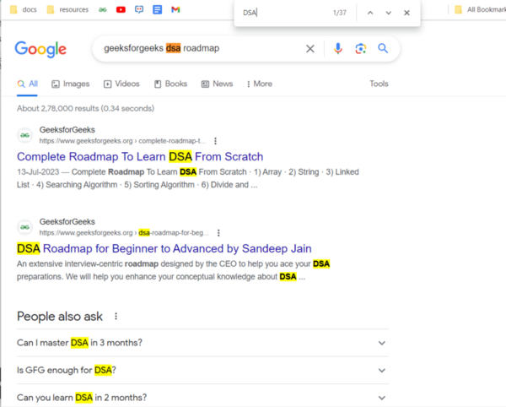Click the 1/37 match counter

point(340,13)
